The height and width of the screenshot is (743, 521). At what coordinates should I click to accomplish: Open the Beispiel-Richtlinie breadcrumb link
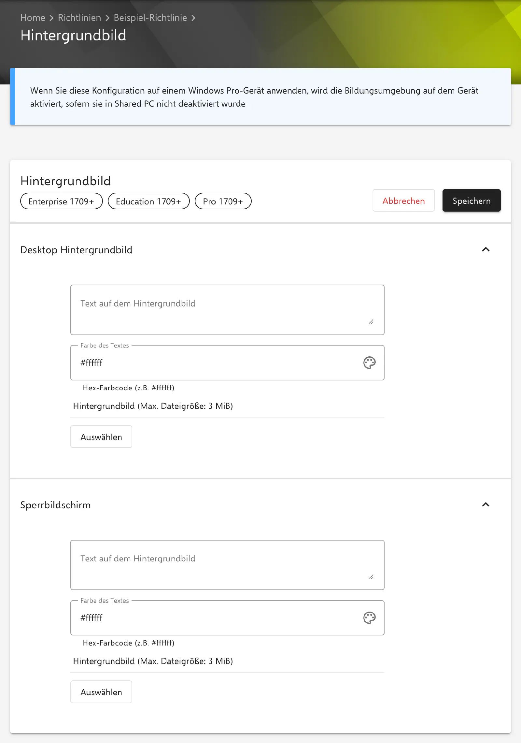click(x=150, y=18)
